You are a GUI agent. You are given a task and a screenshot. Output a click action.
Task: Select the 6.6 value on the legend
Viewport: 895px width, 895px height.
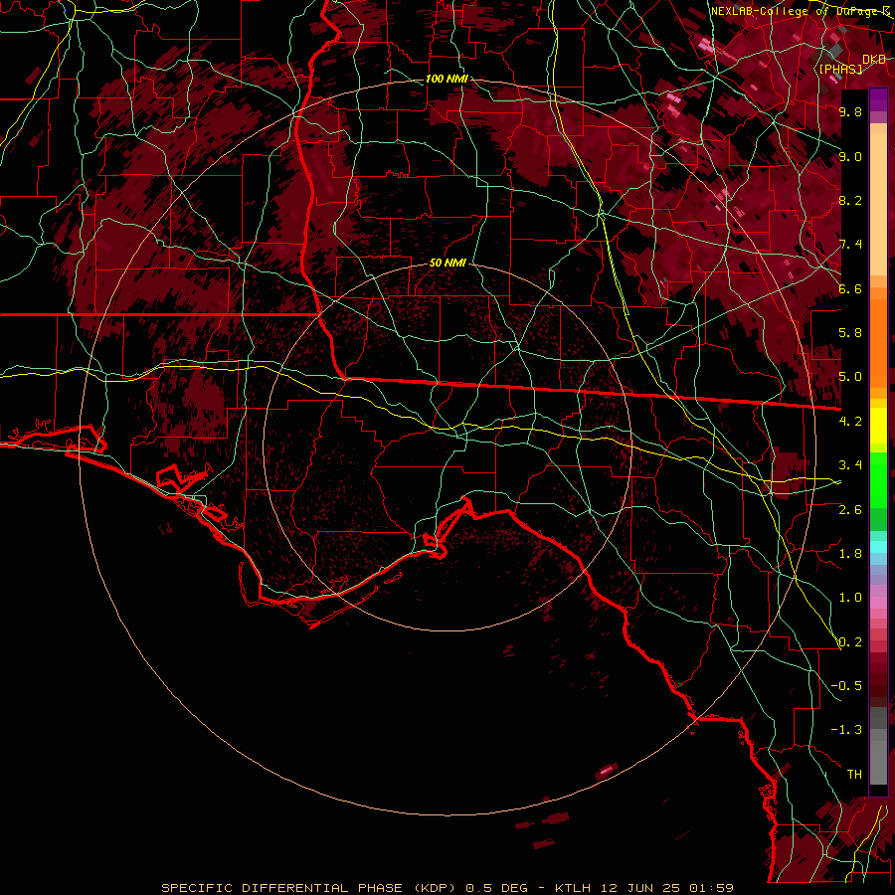coord(850,288)
